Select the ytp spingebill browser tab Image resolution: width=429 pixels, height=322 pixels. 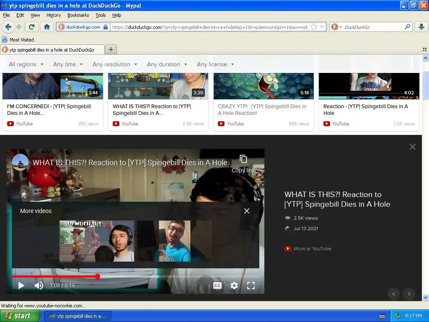[x=52, y=49]
